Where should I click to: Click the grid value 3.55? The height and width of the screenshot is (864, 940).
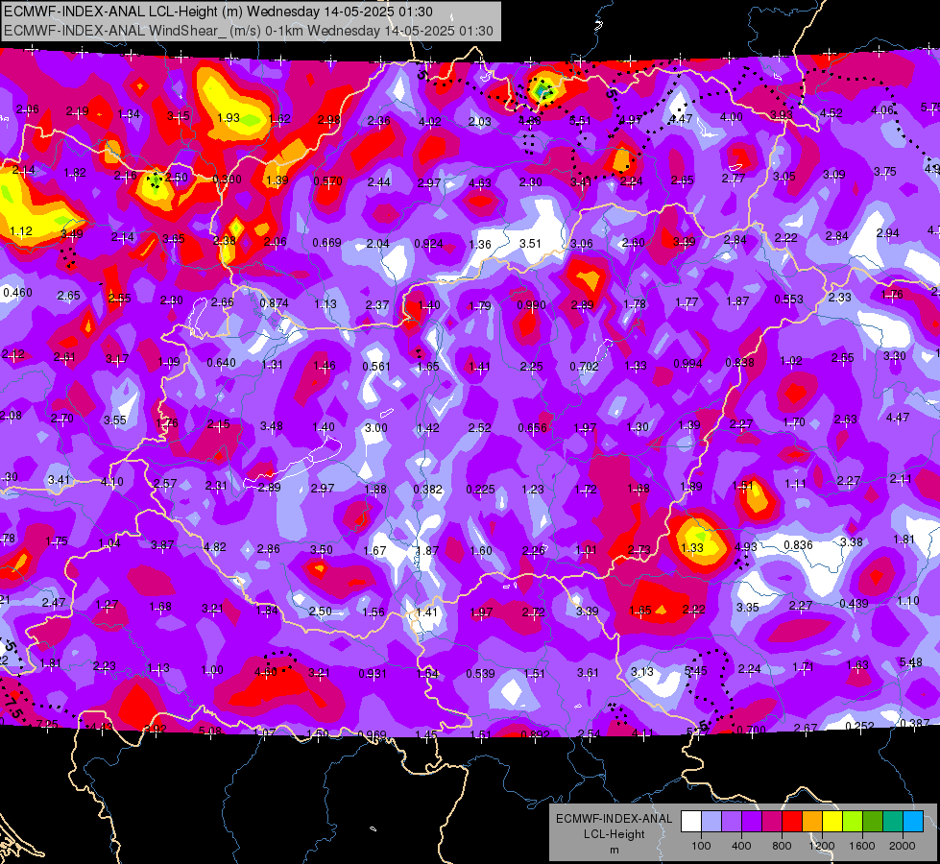click(x=115, y=420)
